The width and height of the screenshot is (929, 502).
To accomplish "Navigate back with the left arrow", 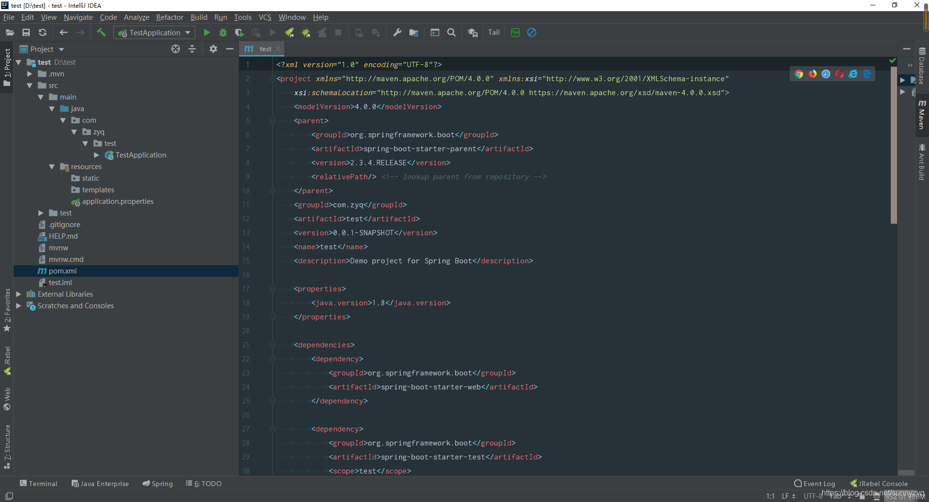I will (63, 32).
